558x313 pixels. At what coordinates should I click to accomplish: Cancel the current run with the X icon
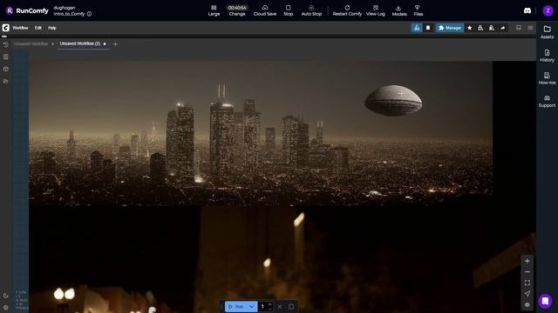(x=280, y=306)
